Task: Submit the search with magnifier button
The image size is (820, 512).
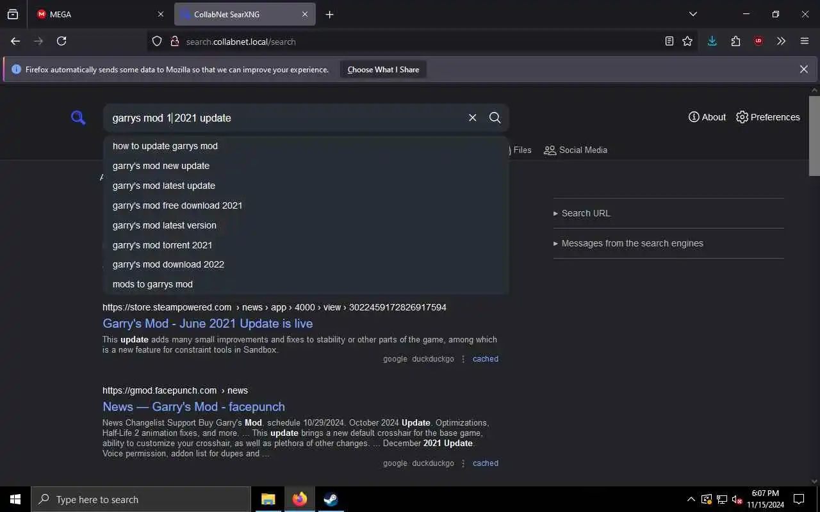Action: tap(495, 118)
